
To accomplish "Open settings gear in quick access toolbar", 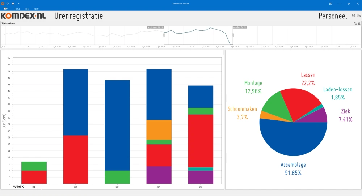I will (x=13, y=3).
